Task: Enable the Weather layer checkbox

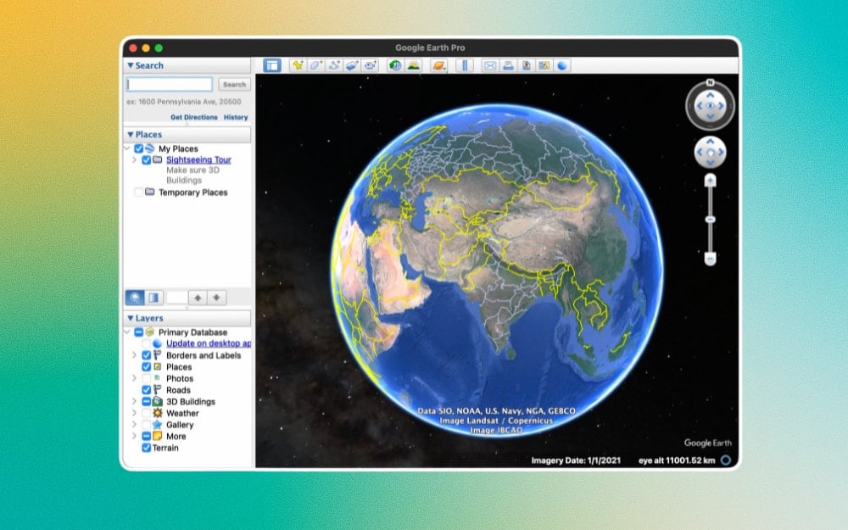Action: pos(147,413)
